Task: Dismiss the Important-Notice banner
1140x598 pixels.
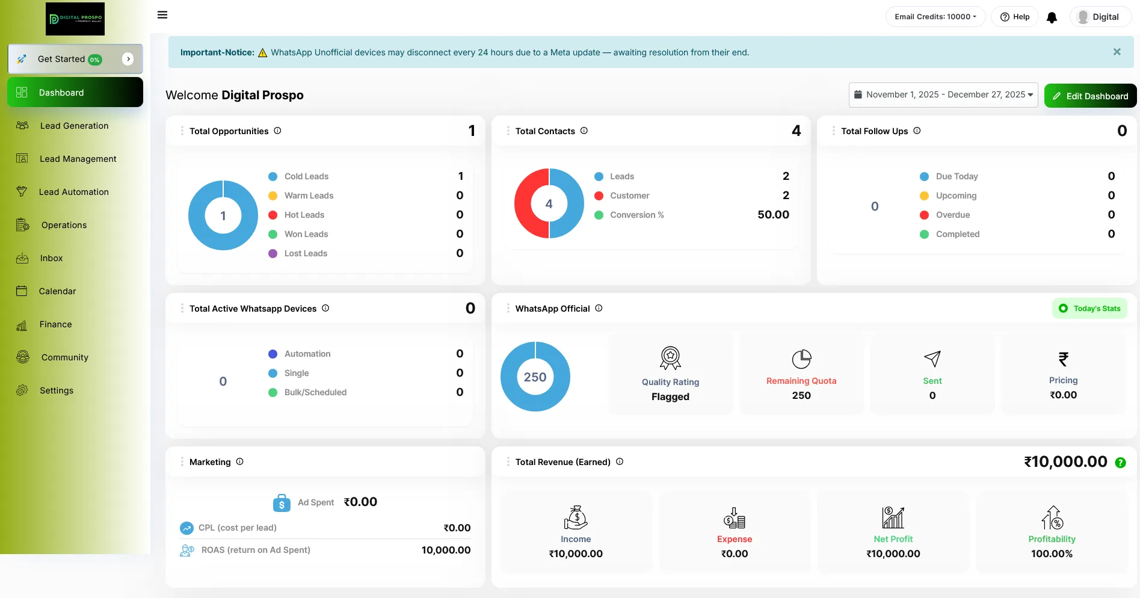Action: [x=1117, y=52]
